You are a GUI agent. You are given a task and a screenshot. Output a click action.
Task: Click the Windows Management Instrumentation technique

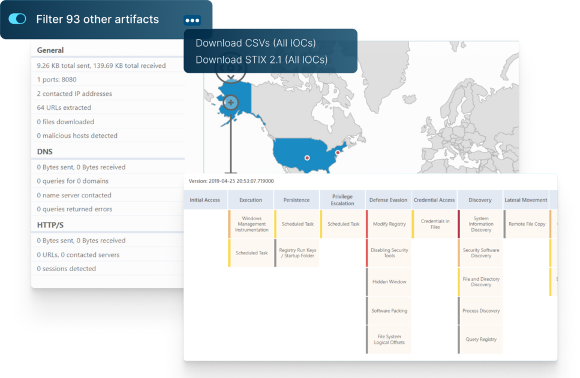[x=251, y=224]
